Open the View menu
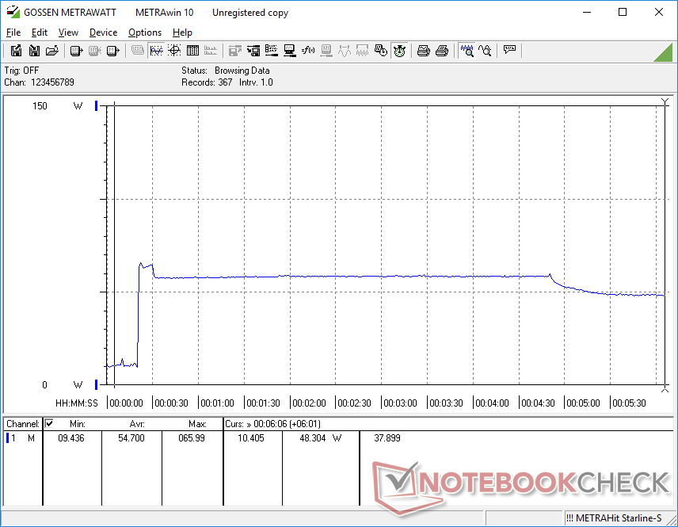The width and height of the screenshot is (678, 527). (x=68, y=32)
